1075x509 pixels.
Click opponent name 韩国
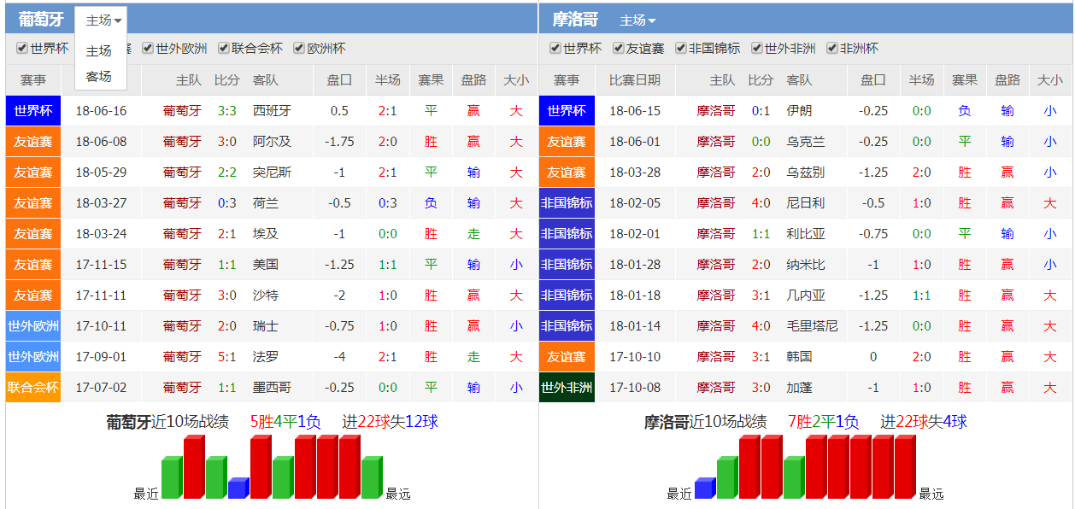[x=800, y=357]
